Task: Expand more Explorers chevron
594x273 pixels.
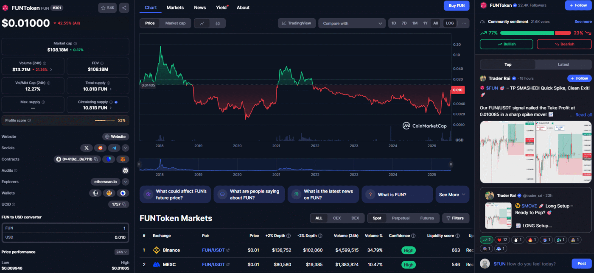Action: [x=126, y=182]
